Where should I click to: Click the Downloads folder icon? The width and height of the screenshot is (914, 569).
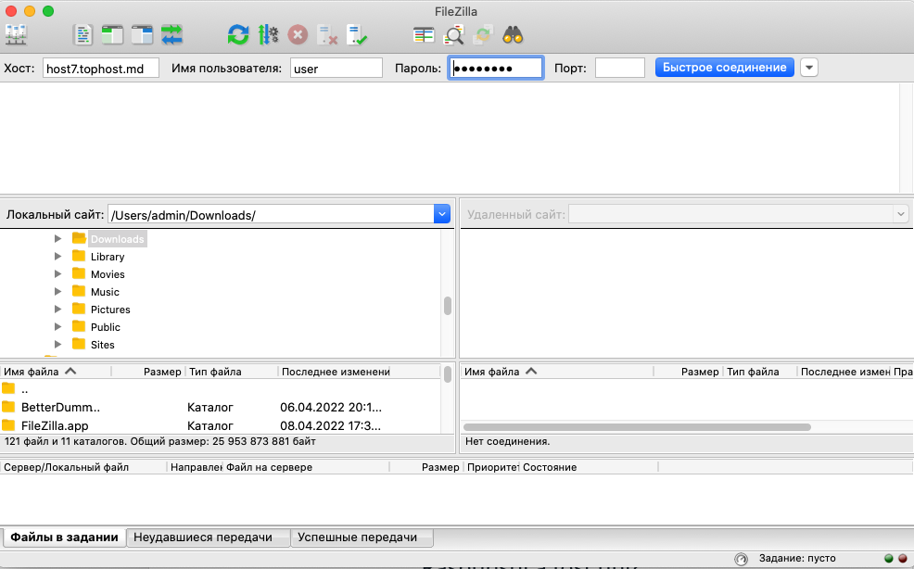pos(79,238)
